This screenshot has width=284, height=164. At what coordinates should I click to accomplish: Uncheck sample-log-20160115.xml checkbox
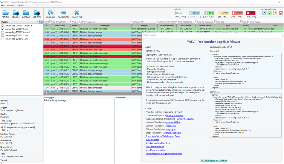pyautogui.click(x=2, y=26)
